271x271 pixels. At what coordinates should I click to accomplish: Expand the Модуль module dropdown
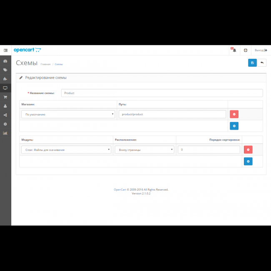[66, 150]
